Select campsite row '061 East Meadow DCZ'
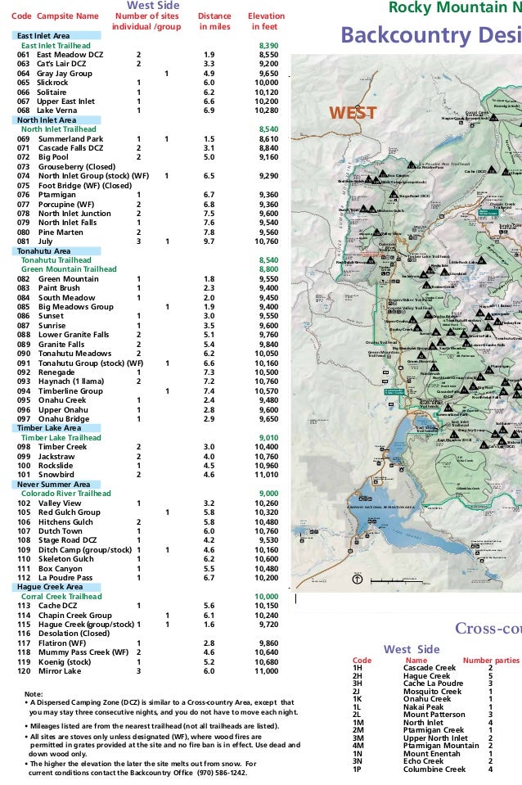Viewport: 522px width, 785px height. click(147, 55)
